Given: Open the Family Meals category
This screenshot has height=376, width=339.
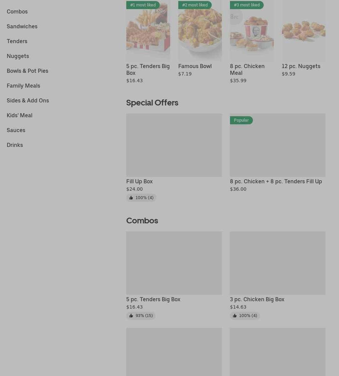Looking at the screenshot, I should pyautogui.click(x=23, y=86).
